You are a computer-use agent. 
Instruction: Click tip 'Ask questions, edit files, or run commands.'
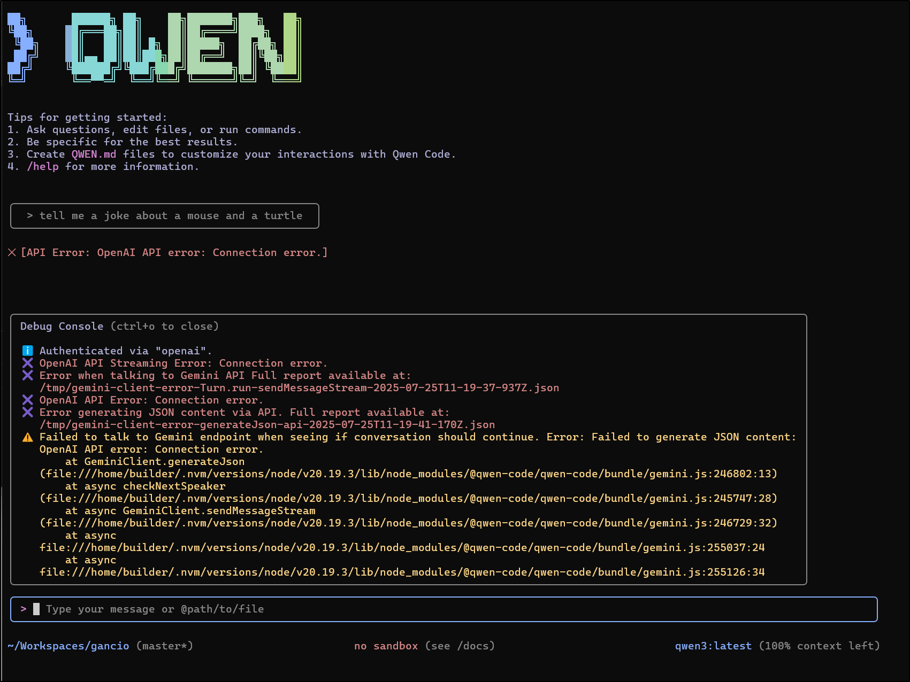pos(164,129)
